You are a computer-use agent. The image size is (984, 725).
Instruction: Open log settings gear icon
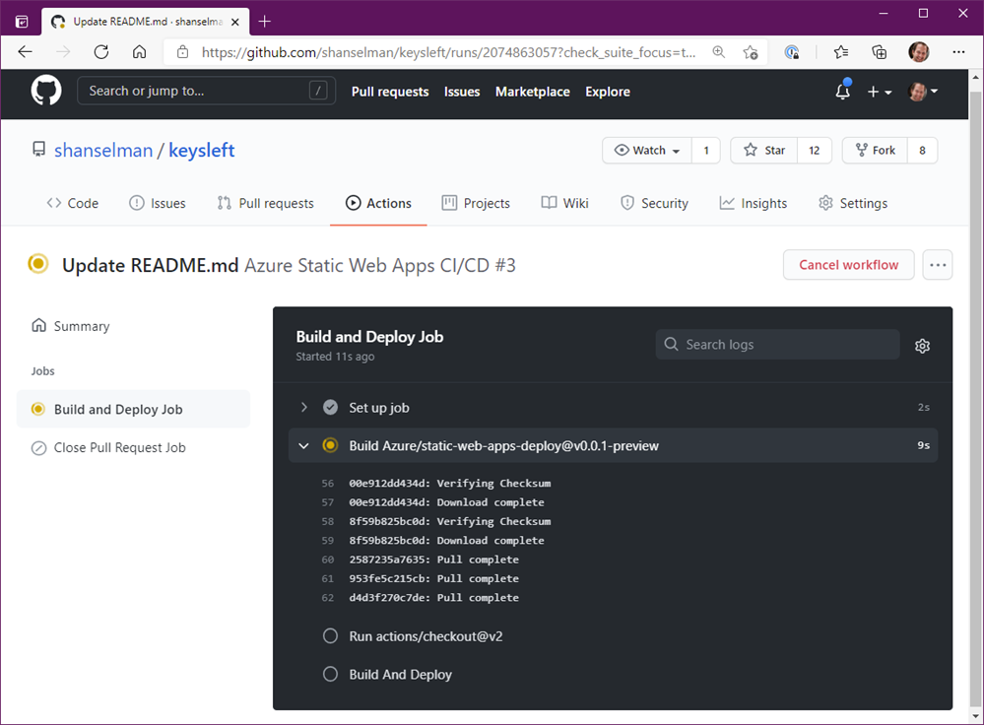point(922,346)
